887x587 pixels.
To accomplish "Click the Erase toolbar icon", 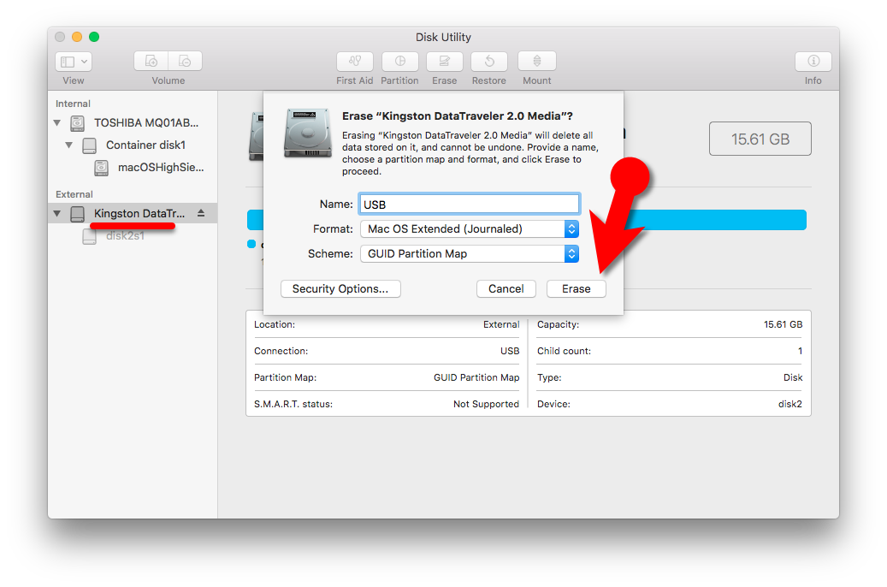I will [x=445, y=61].
